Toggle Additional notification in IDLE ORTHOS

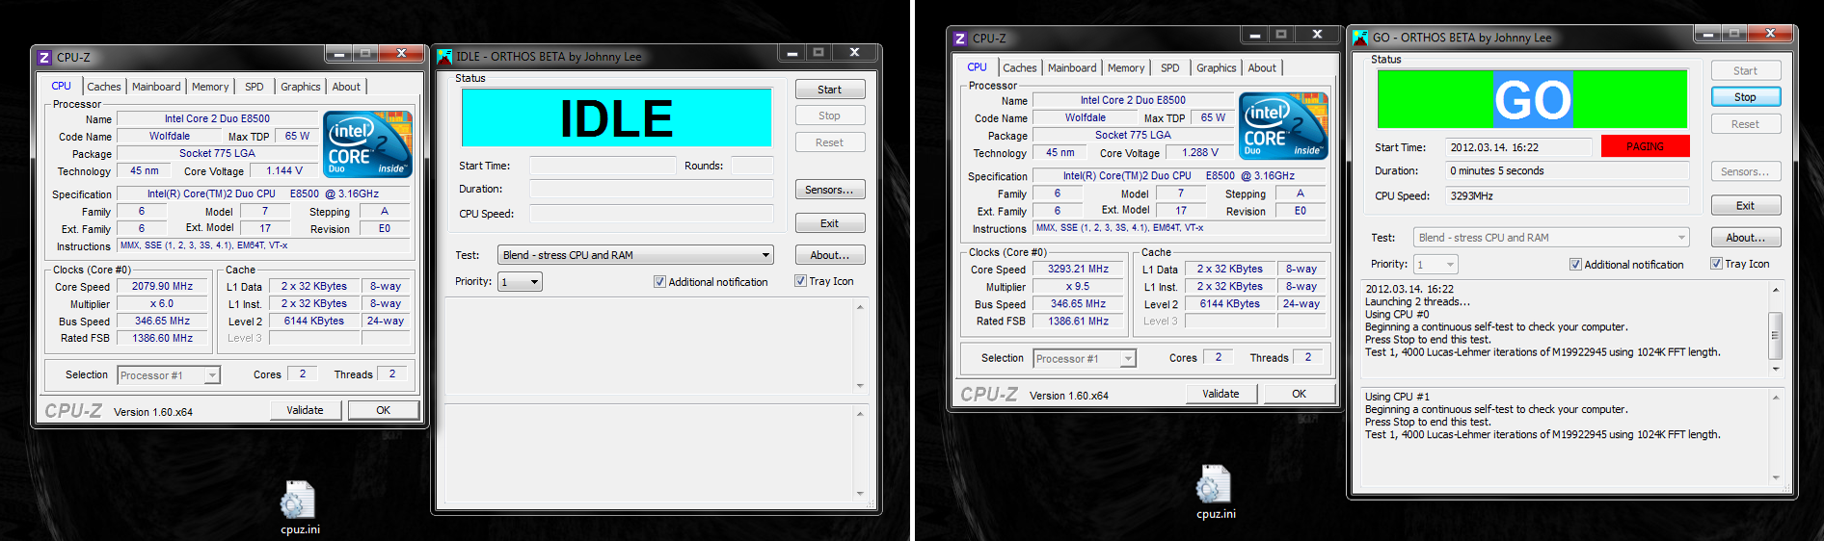pos(659,282)
